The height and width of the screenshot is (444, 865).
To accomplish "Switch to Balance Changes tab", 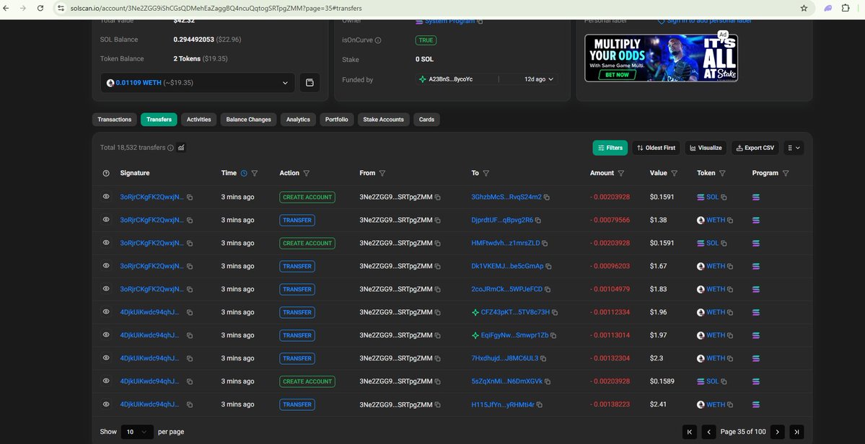I will (x=248, y=120).
